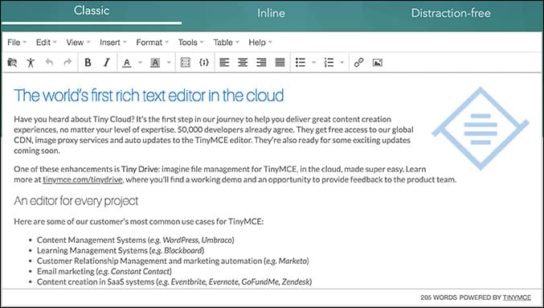
Task: Switch to the Distraction-free tab
Action: (x=451, y=13)
